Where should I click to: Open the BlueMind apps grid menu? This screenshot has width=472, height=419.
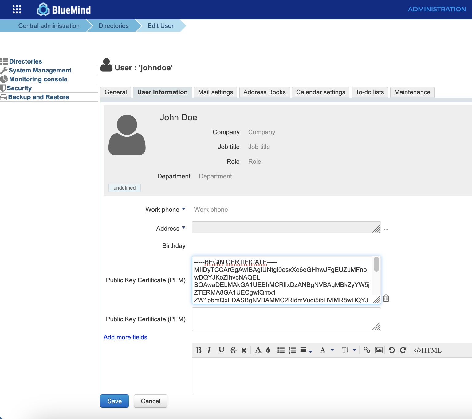[x=17, y=9]
